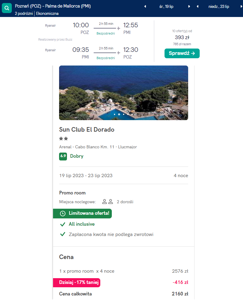The width and height of the screenshot is (243, 300).
Task: Advance departure date past śr., 19 lip
Action: tap(189, 6)
